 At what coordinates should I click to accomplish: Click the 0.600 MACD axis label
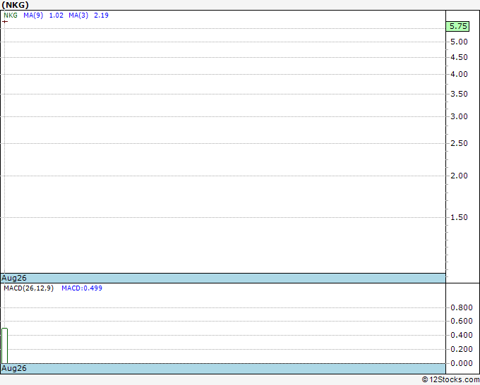pyautogui.click(x=462, y=321)
